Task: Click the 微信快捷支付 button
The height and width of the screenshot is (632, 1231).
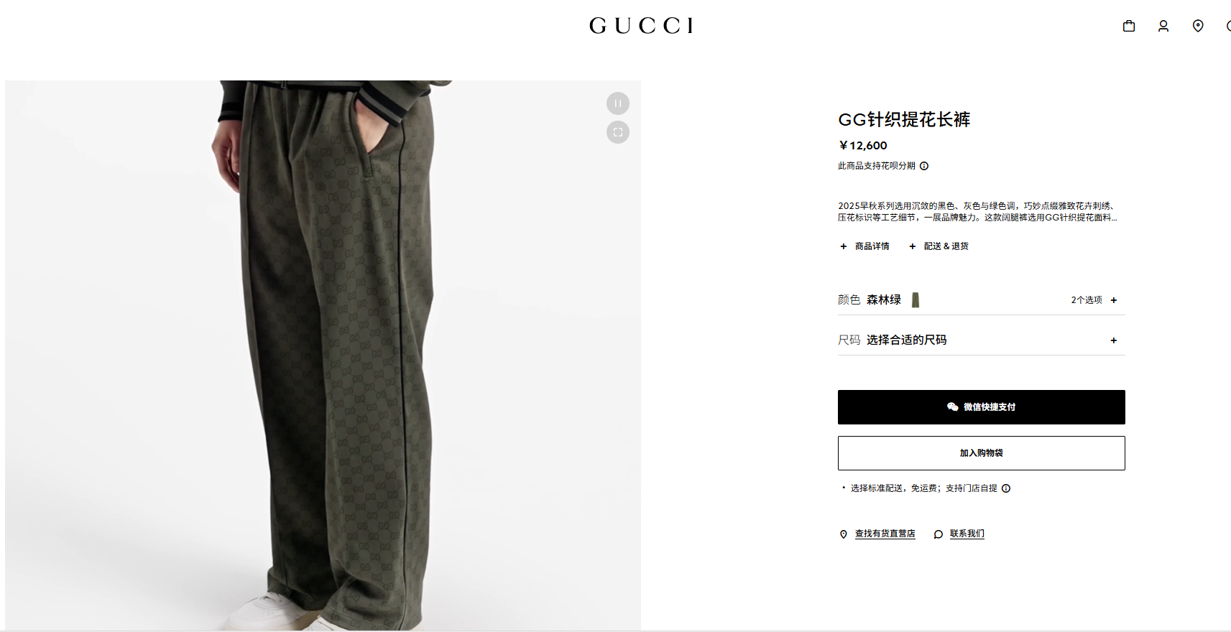Action: coord(982,407)
